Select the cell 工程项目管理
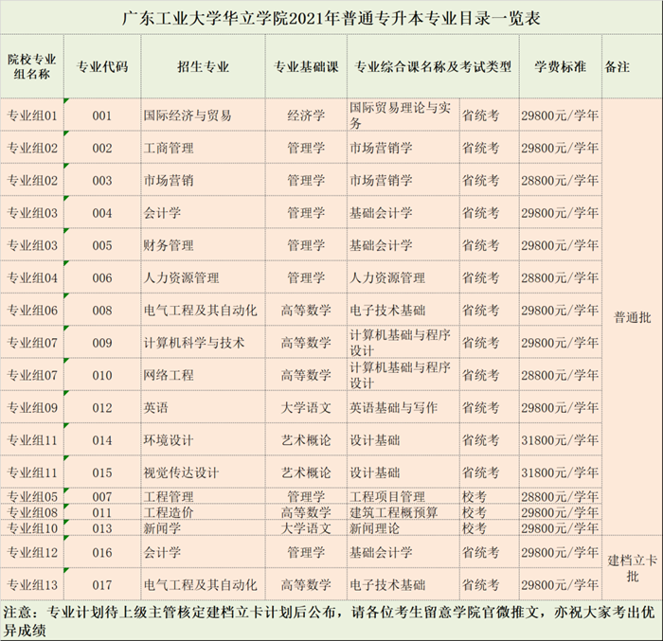The height and width of the screenshot is (641, 663). [x=403, y=496]
